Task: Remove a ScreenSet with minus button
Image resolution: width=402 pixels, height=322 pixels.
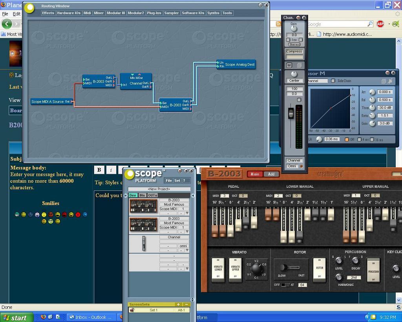Action: [x=186, y=304]
